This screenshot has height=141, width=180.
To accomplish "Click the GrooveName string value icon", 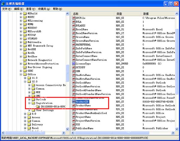I will coord(73,37).
